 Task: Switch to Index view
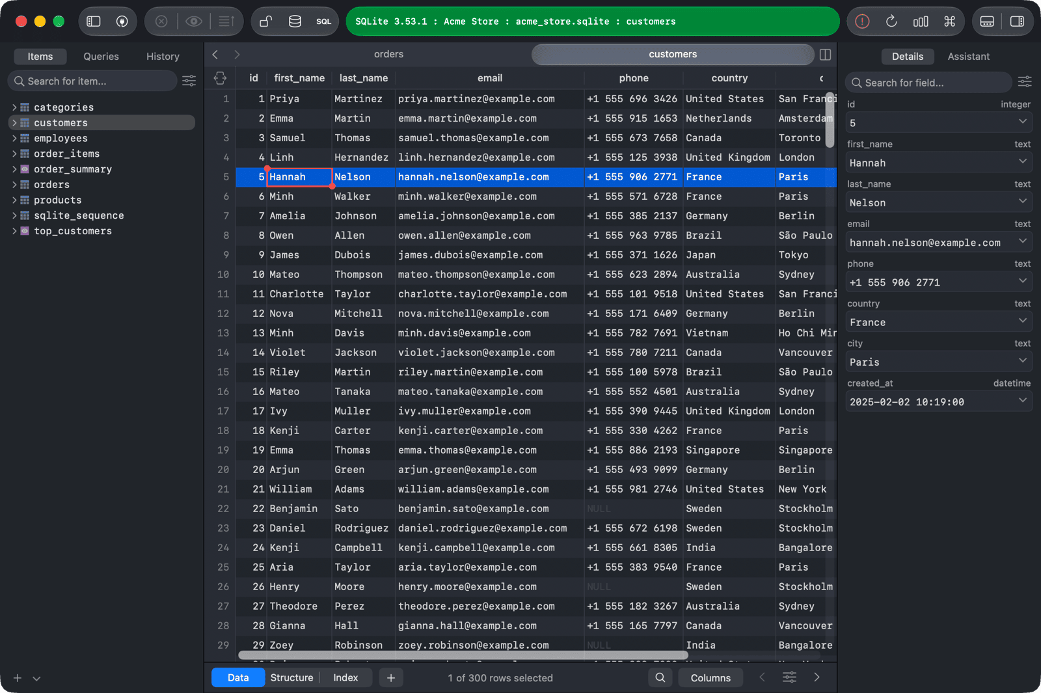[x=345, y=677]
